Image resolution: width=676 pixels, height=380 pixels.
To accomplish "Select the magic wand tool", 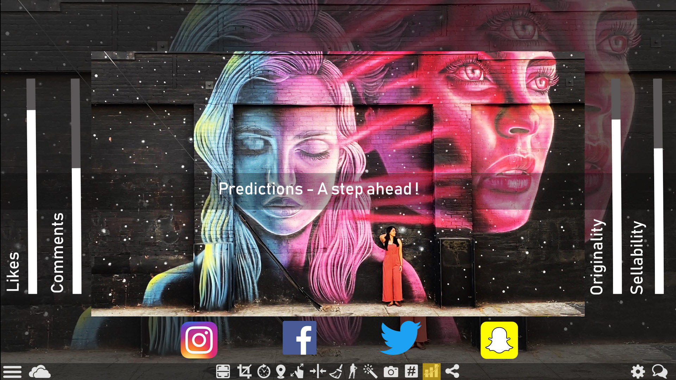I will (370, 371).
